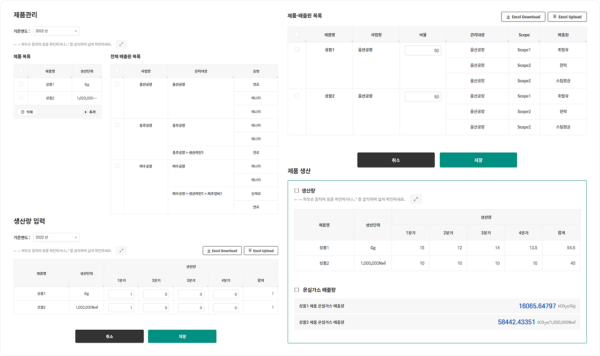Click the 삭제 trash button under 제품 목록
This screenshot has width=600, height=356.
27,112
